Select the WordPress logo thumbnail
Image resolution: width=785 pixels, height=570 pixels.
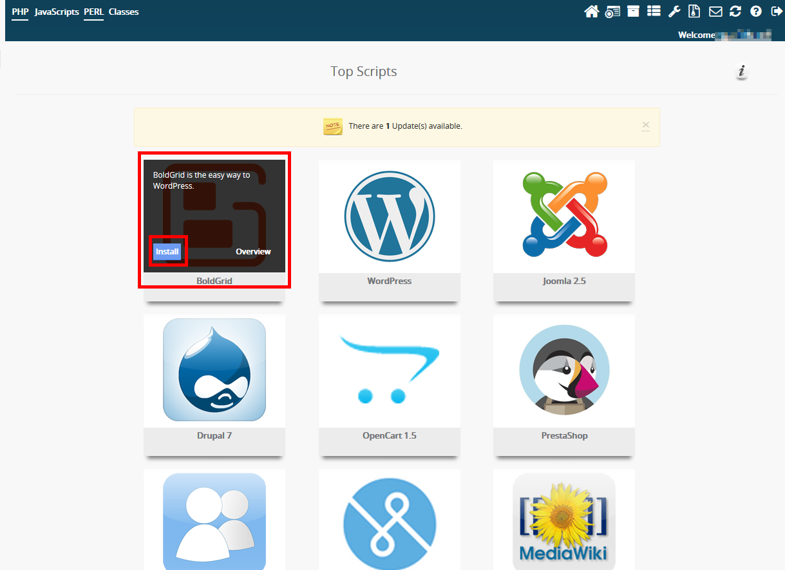coord(389,216)
